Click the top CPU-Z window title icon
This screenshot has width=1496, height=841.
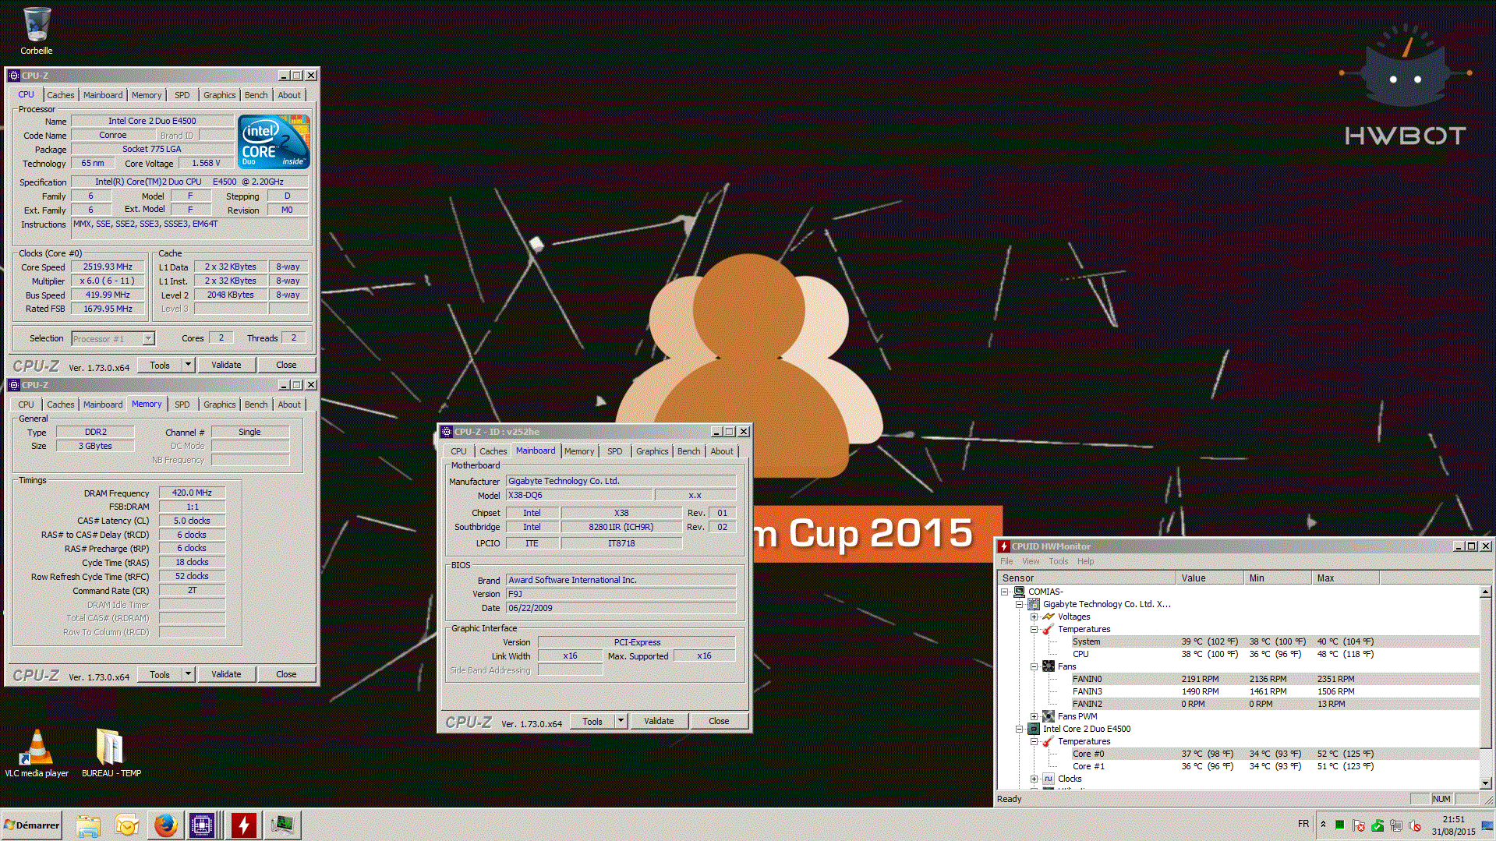14,76
